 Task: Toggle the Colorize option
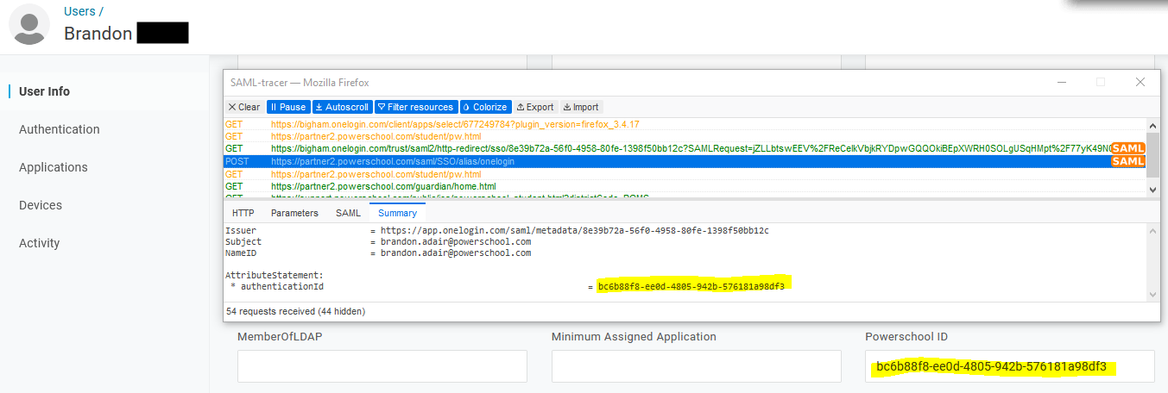point(485,107)
